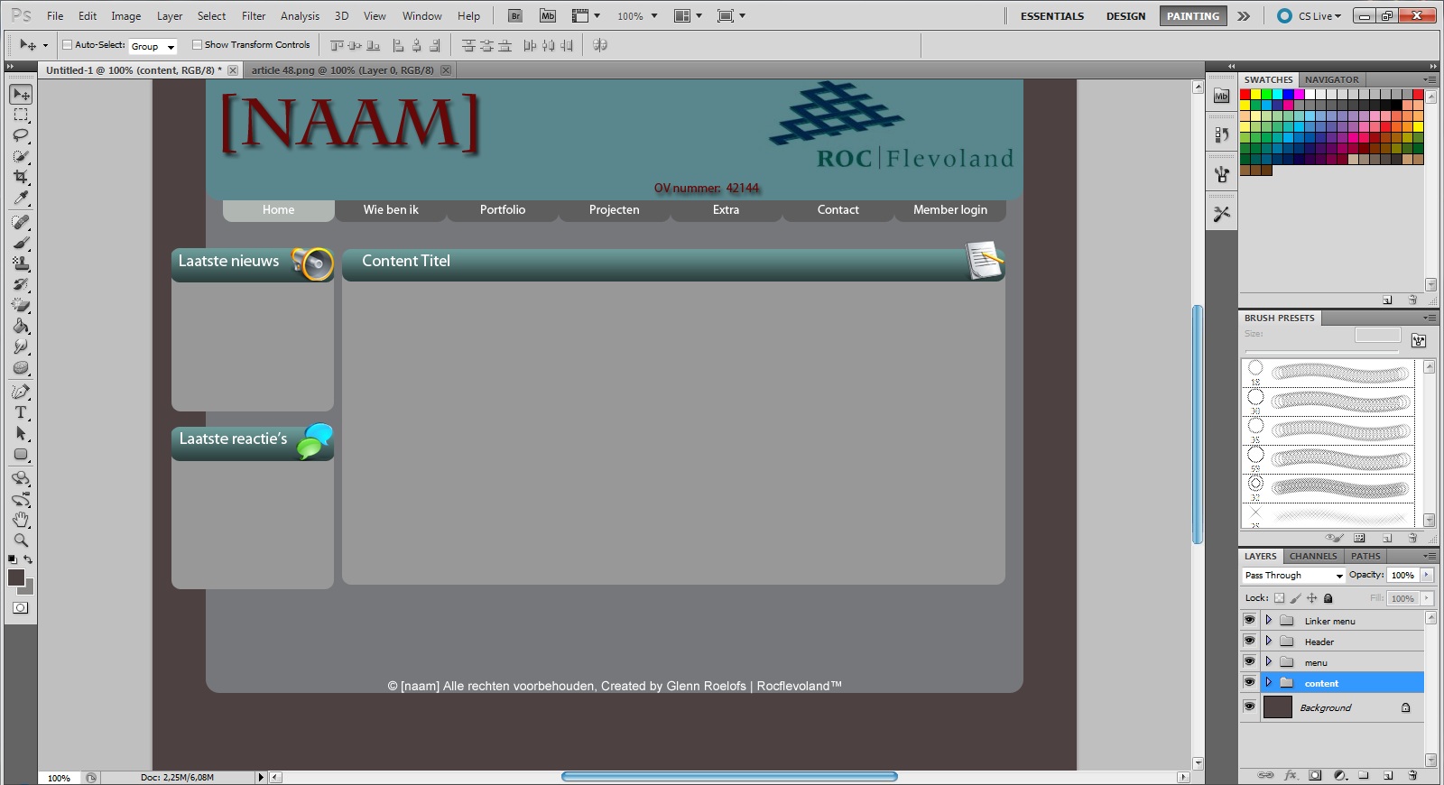Open the Auto-Select Group dropdown
Screen dimensions: 1444x785
(x=153, y=46)
